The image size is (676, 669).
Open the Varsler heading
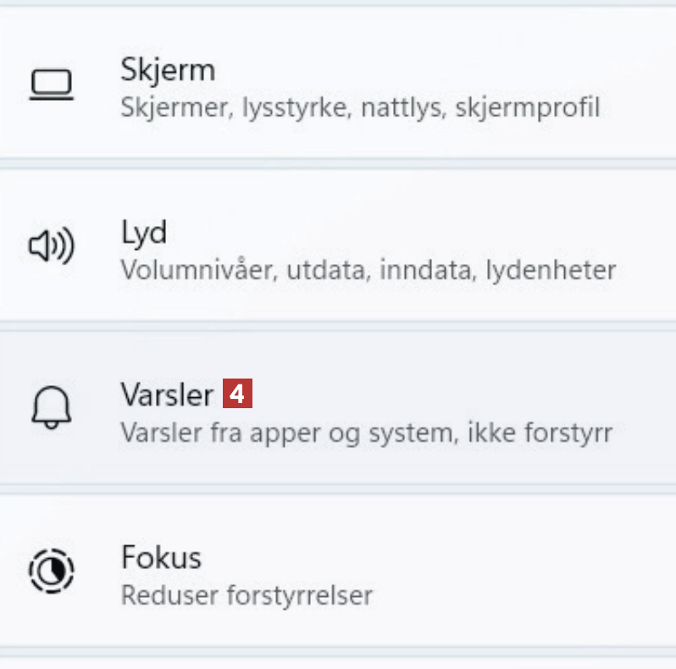167,394
